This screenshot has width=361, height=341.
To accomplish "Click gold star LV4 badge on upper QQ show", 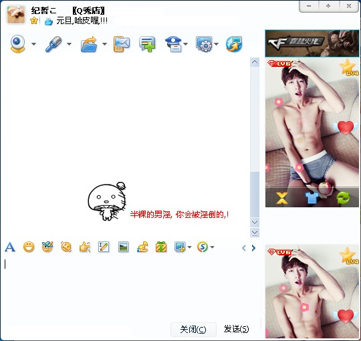I will pos(349,67).
